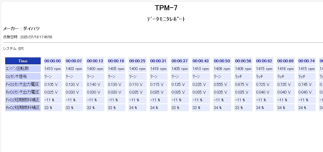The height and width of the screenshot is (152, 323).
Task: Click the TPM-7 report title
Action: pos(166,8)
